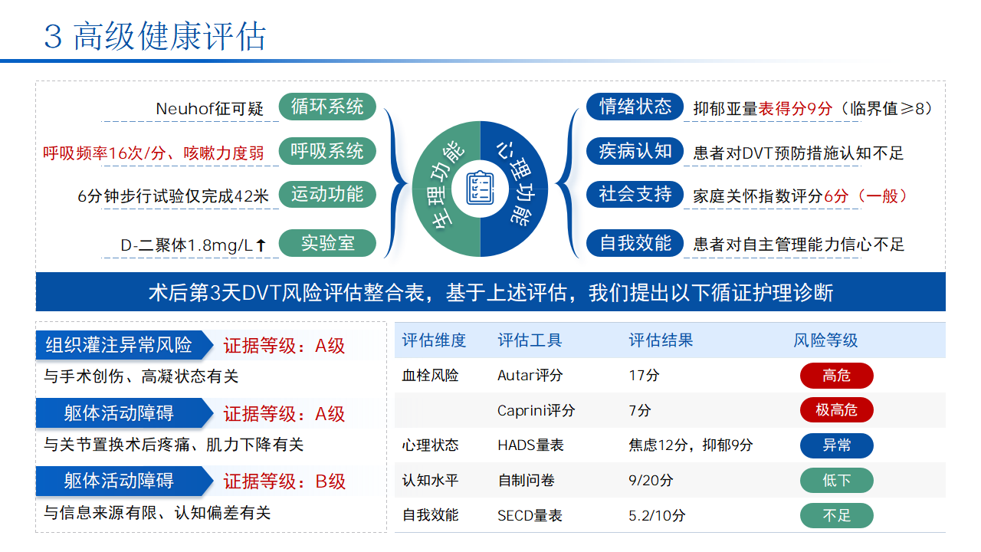Click the text 与手术创伤、高凝状态有关

(141, 376)
